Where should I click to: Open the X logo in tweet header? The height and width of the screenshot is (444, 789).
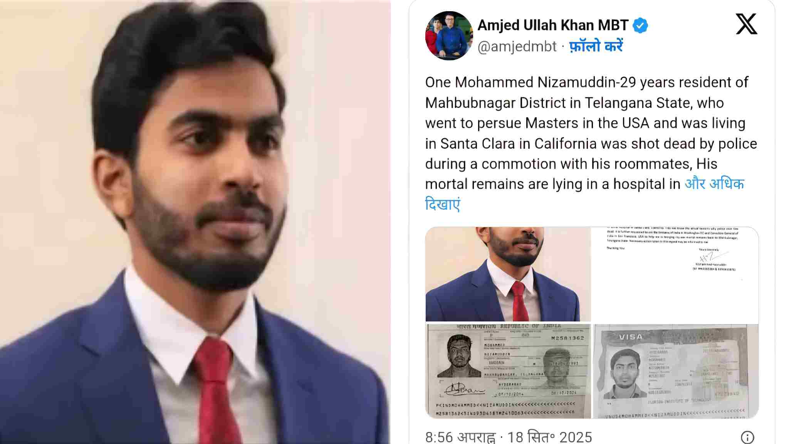746,24
